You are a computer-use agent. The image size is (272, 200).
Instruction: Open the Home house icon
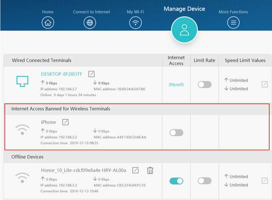tap(48, 23)
